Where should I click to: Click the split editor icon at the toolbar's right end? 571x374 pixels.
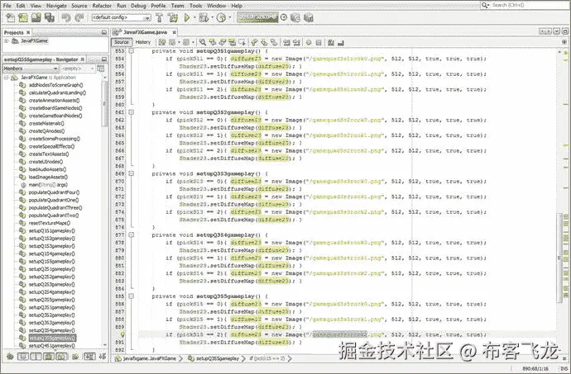[x=564, y=42]
